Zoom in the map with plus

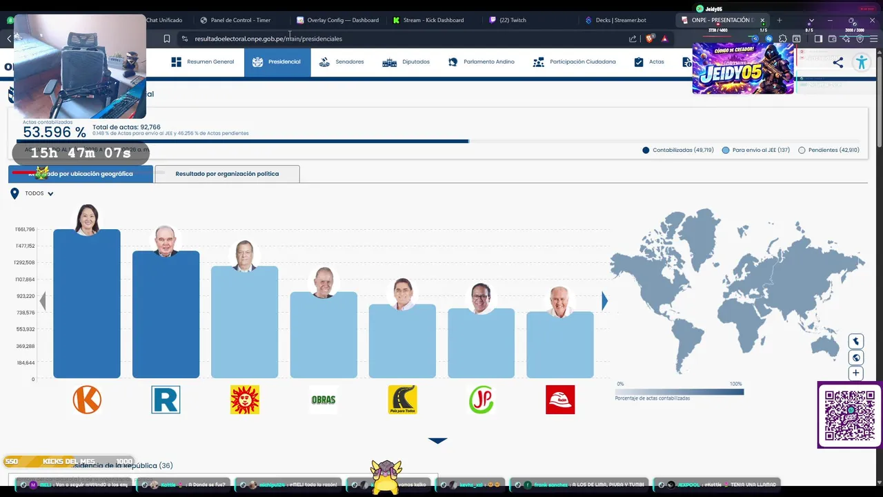(x=856, y=373)
